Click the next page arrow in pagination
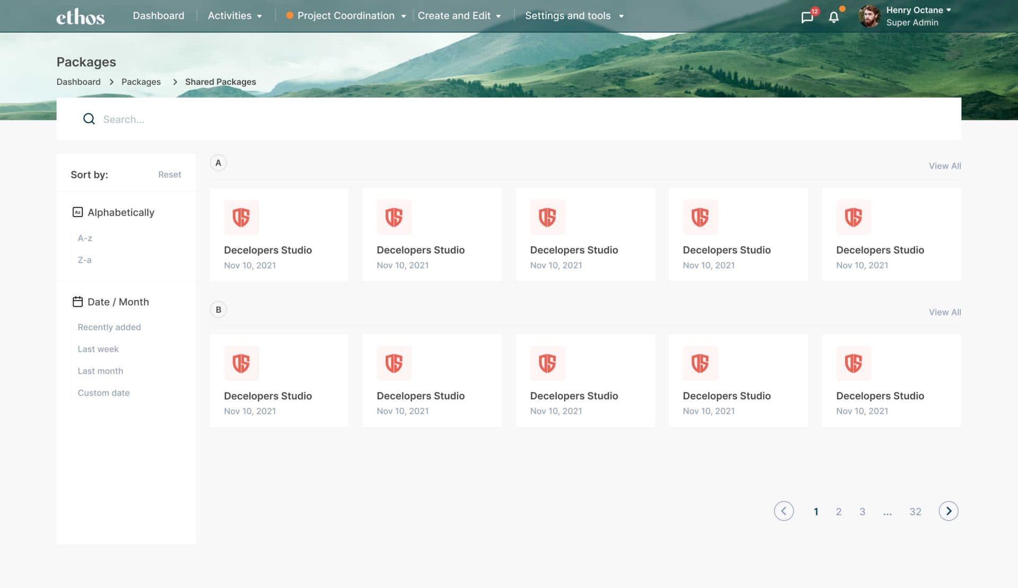1018x588 pixels. pos(949,511)
